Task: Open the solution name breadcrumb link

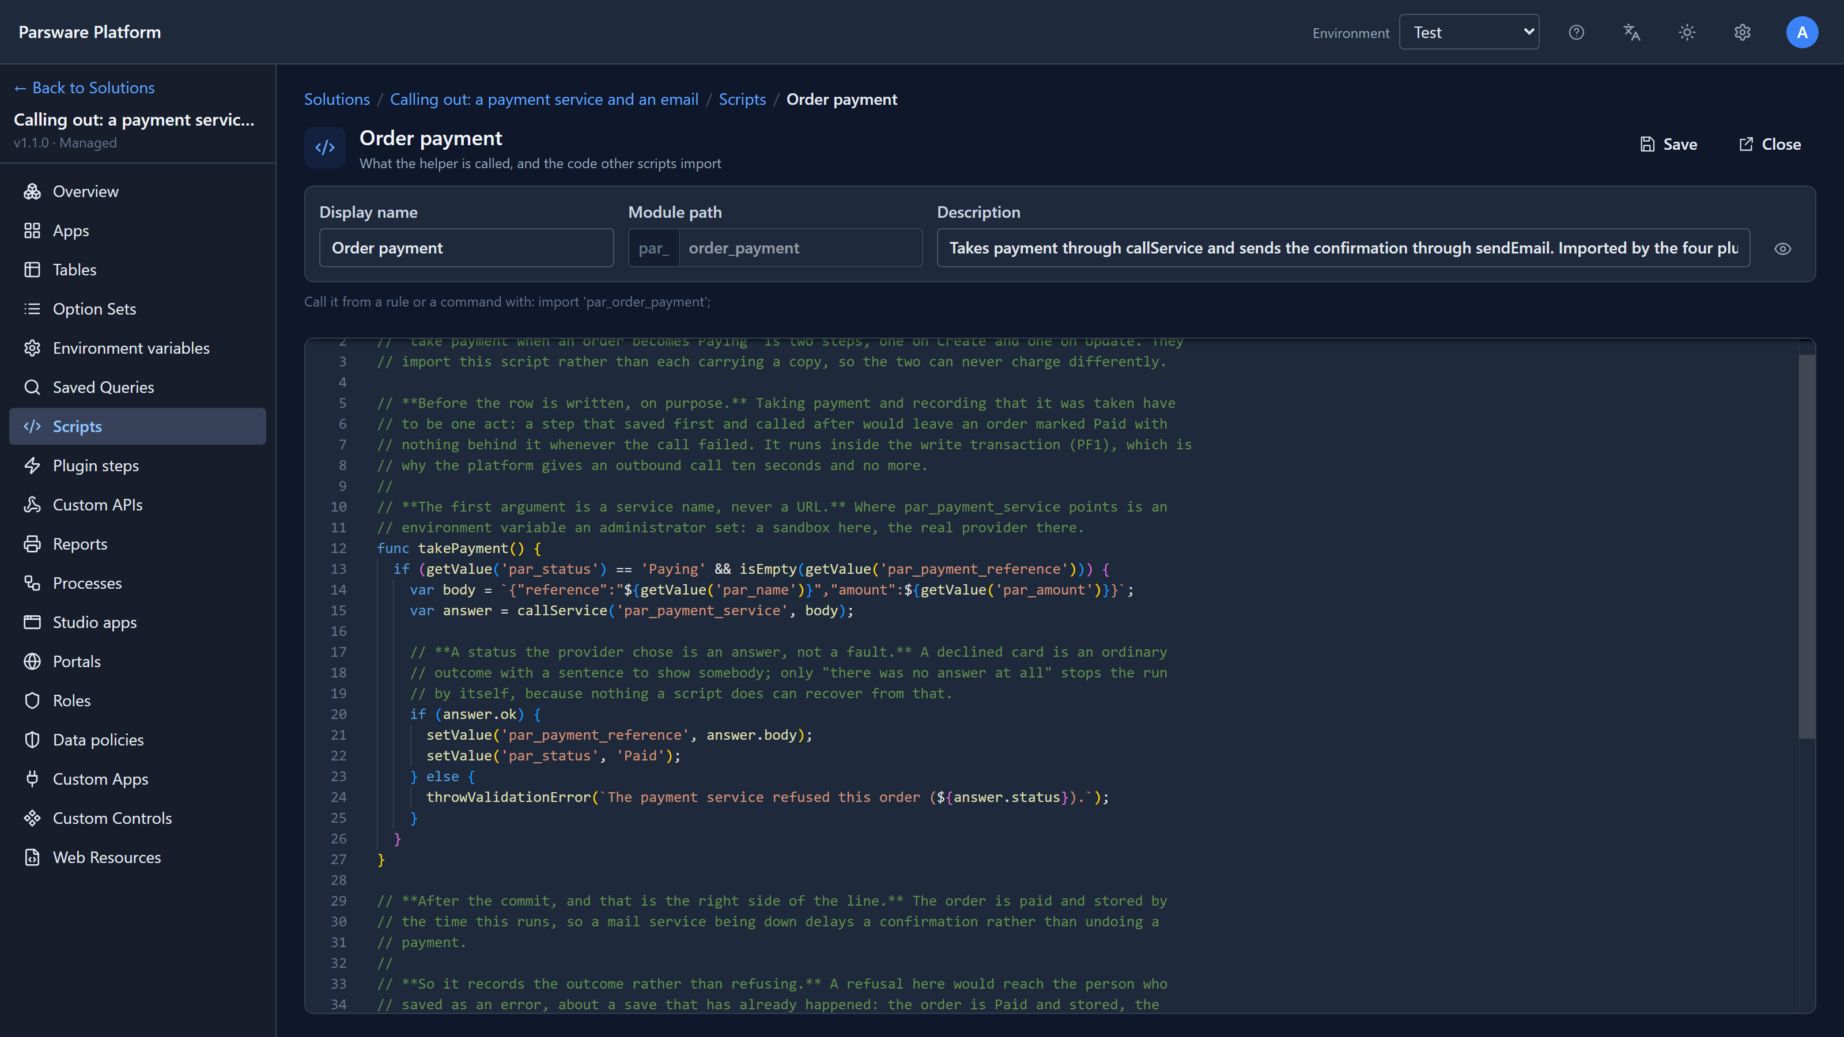Action: pyautogui.click(x=544, y=100)
